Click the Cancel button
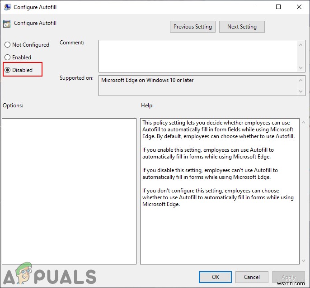This screenshot has width=310, height=288. click(x=252, y=277)
